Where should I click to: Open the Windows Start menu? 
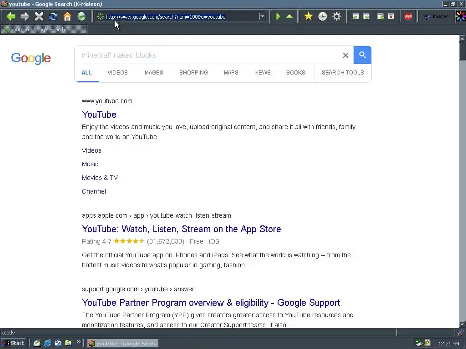click(13, 344)
